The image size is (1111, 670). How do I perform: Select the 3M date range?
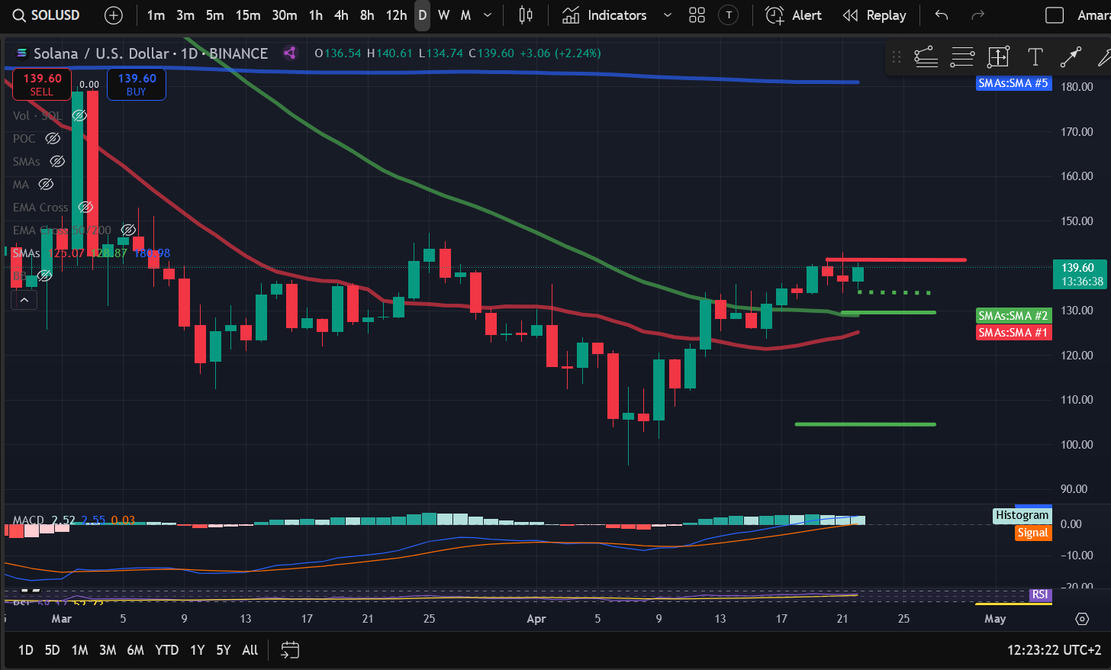point(108,650)
